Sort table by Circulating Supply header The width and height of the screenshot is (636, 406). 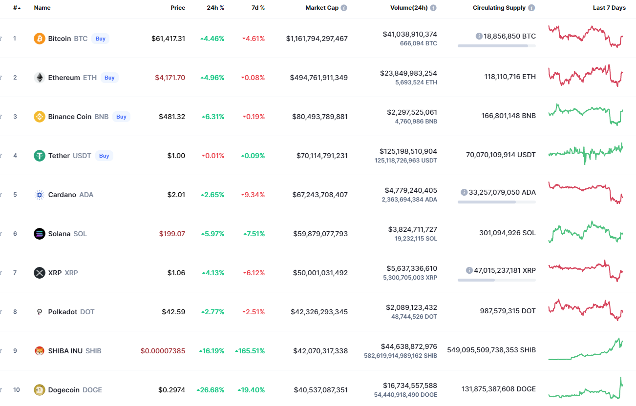[x=499, y=8]
